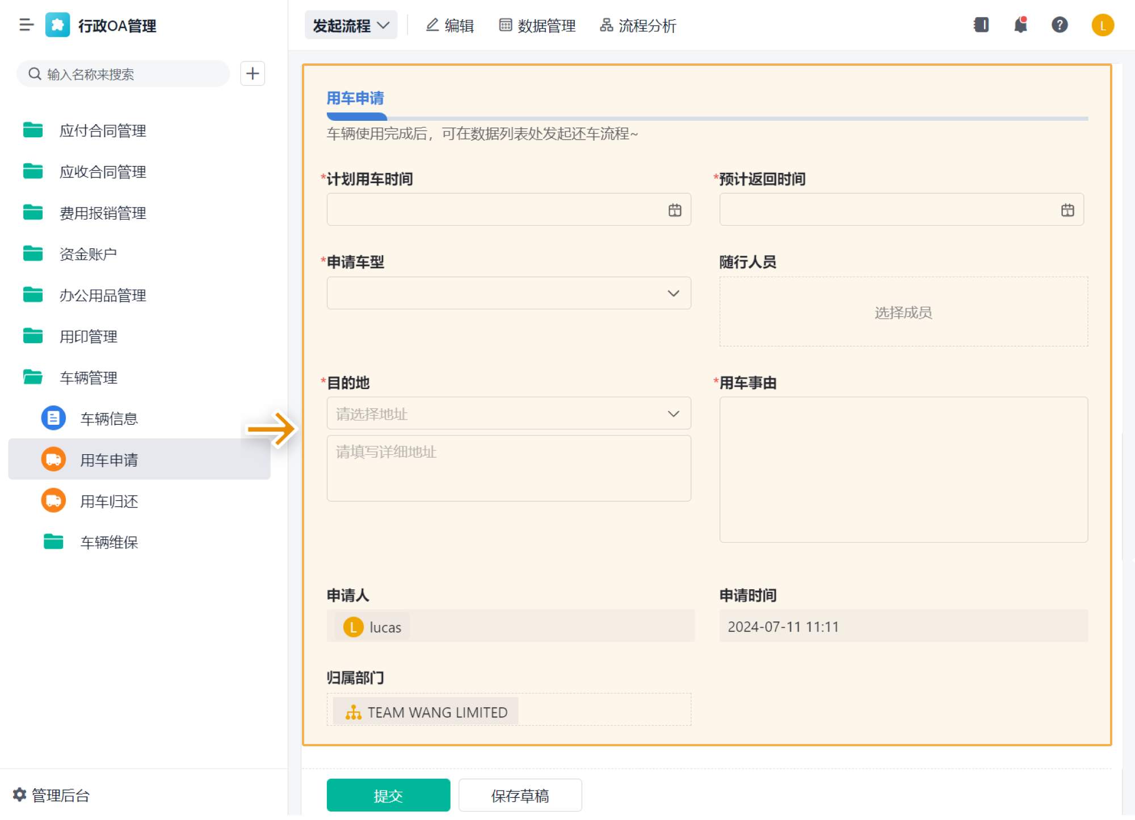Open the help question-mark icon

pyautogui.click(x=1060, y=25)
